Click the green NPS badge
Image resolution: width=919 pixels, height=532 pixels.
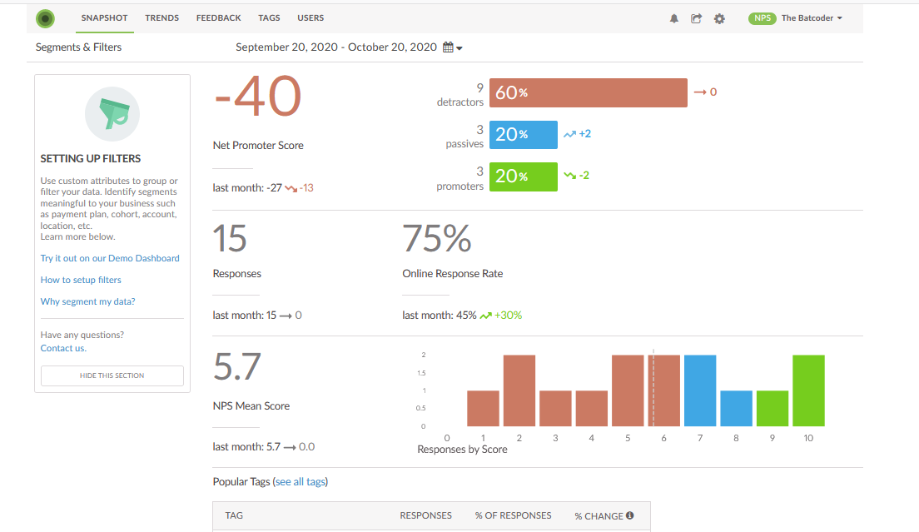pos(762,17)
